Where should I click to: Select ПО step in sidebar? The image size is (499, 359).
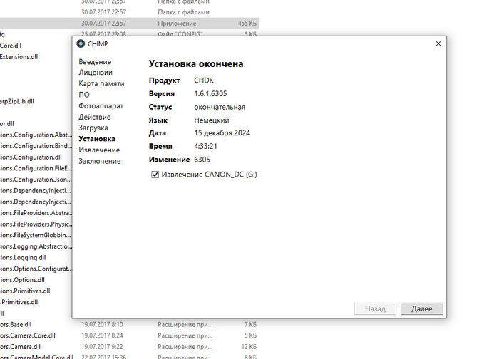(84, 95)
